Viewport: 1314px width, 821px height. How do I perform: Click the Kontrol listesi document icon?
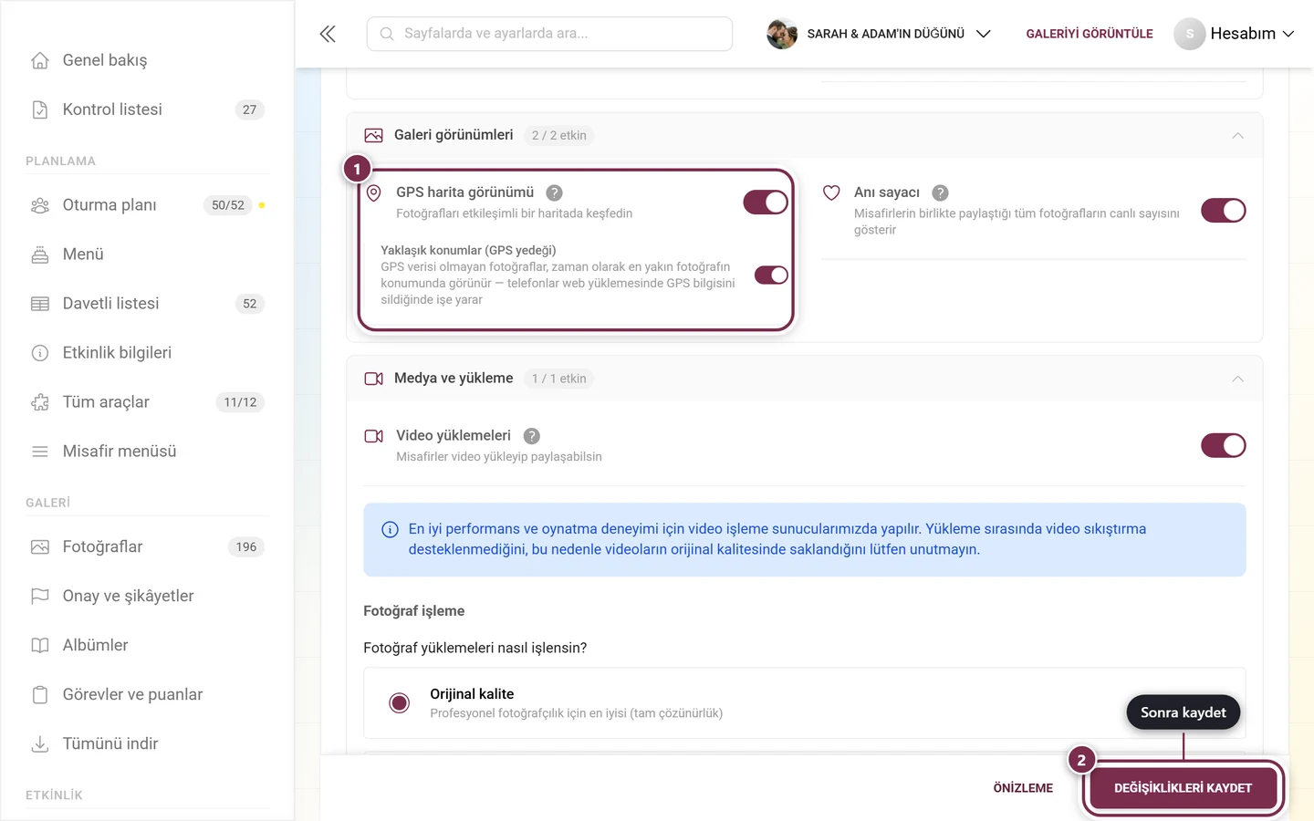40,109
